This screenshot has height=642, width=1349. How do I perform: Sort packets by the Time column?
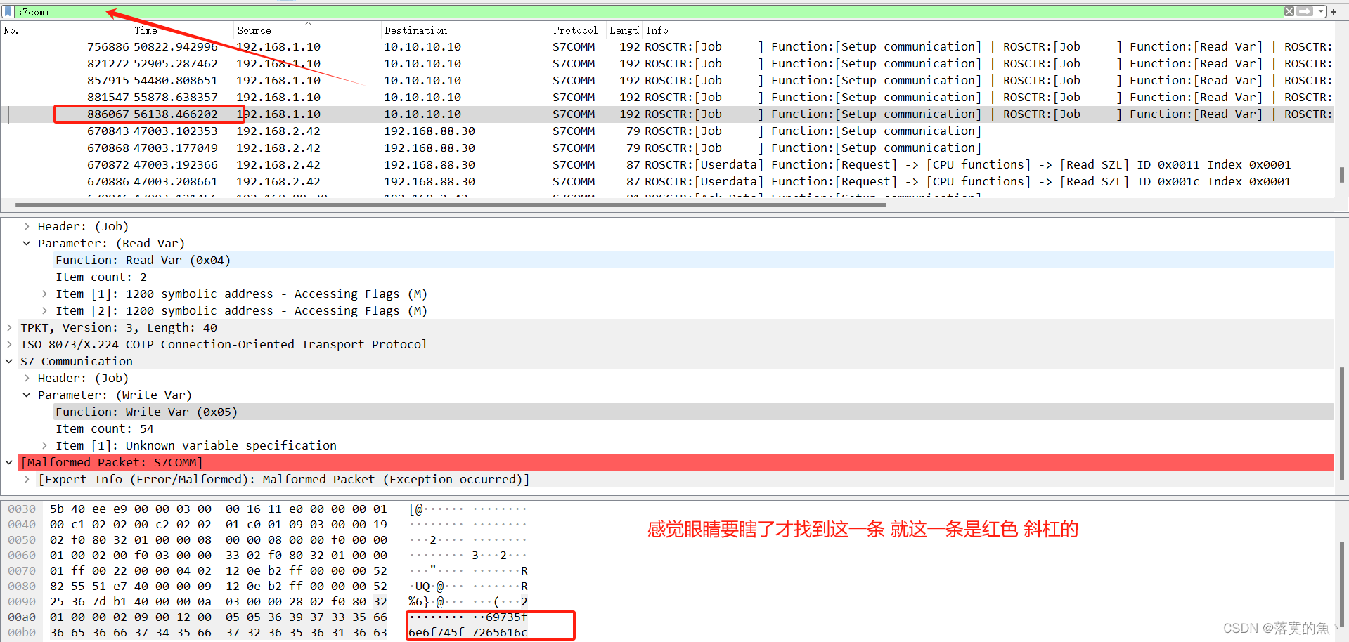146,30
